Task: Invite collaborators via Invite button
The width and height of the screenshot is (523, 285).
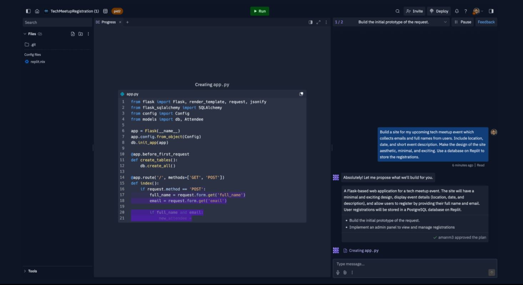Action: [x=414, y=11]
